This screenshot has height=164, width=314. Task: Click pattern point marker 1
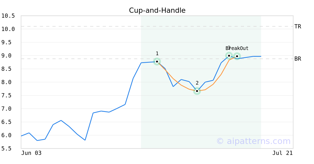(x=157, y=62)
